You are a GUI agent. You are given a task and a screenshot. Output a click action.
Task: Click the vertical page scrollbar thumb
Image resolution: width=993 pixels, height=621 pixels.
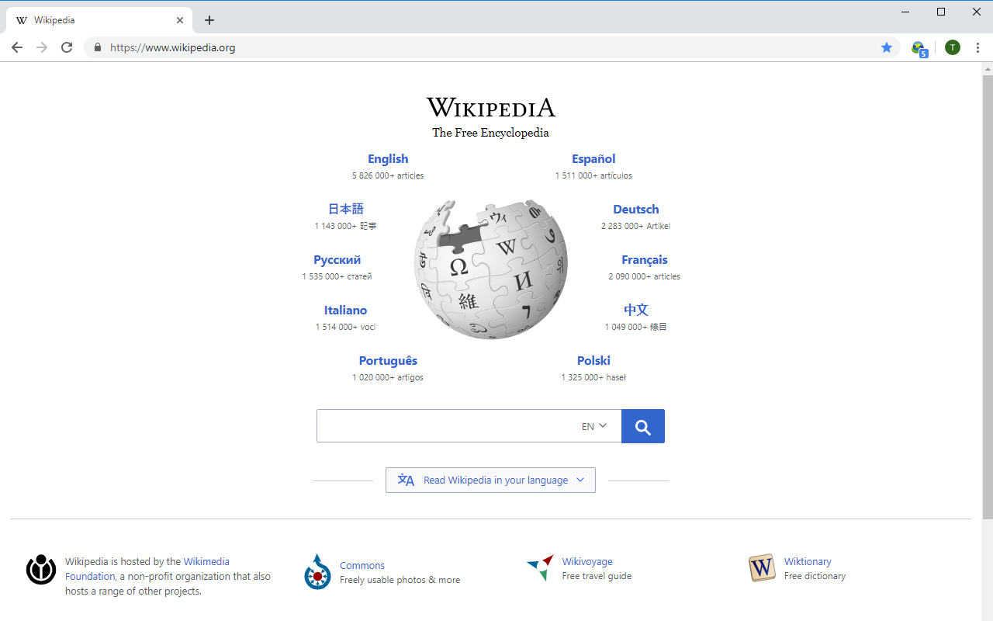click(x=988, y=297)
